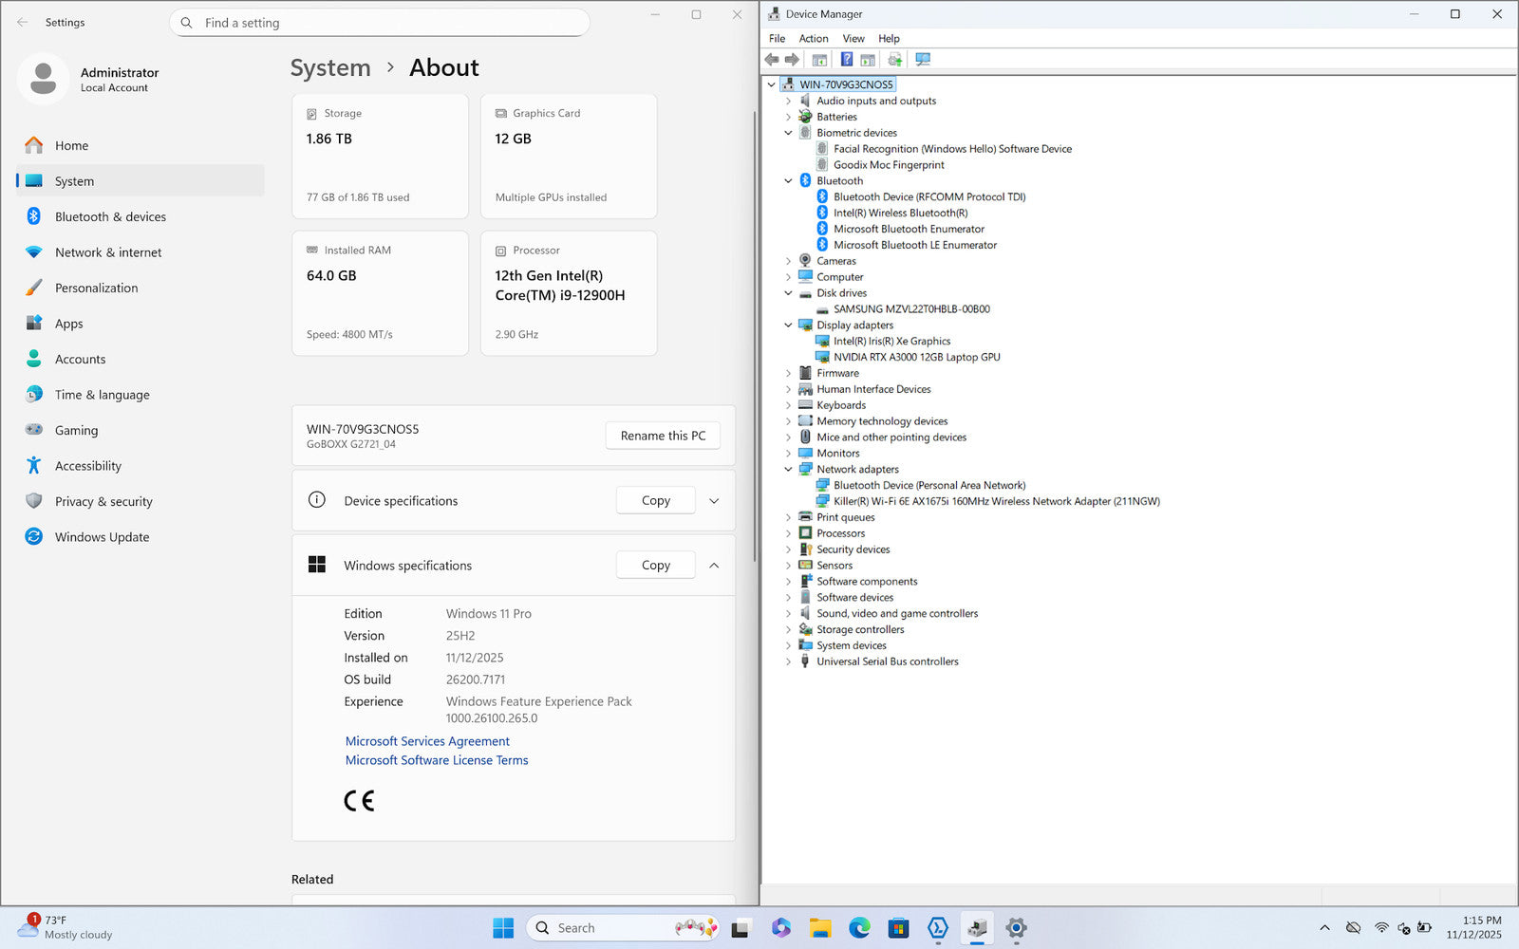
Task: Open the Action menu in Device Manager
Action: [x=813, y=39]
